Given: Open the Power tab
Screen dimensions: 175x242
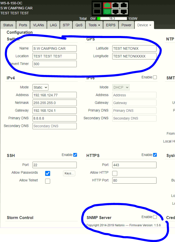Looking at the screenshot, I should point(126,25).
